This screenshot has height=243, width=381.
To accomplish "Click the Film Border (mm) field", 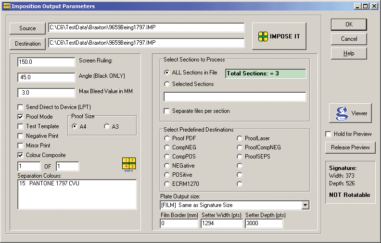I will (178, 223).
